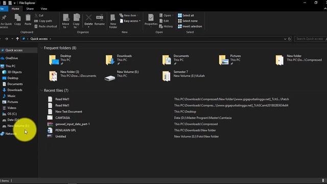Select the New Text Document file
Image resolution: width=327 pixels, height=184 pixels.
pyautogui.click(x=68, y=111)
